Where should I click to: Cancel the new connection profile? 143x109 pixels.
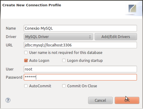click(100, 100)
